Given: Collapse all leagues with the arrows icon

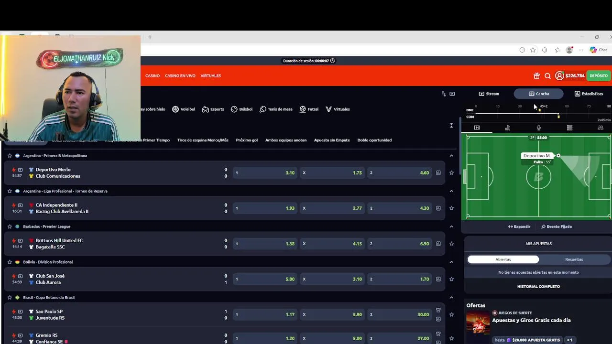Looking at the screenshot, I should pos(451,125).
